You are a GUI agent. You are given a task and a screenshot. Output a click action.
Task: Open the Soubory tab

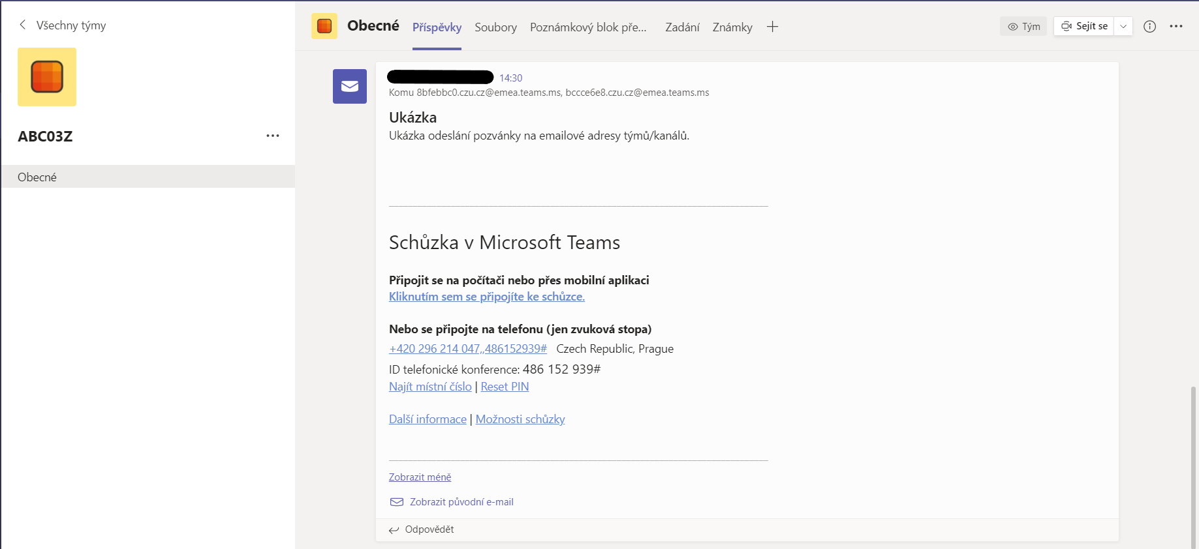495,27
